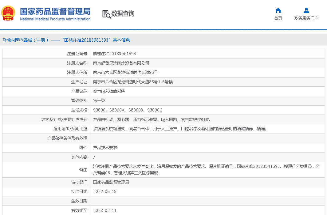Click the home house icon

tap(278, 10)
